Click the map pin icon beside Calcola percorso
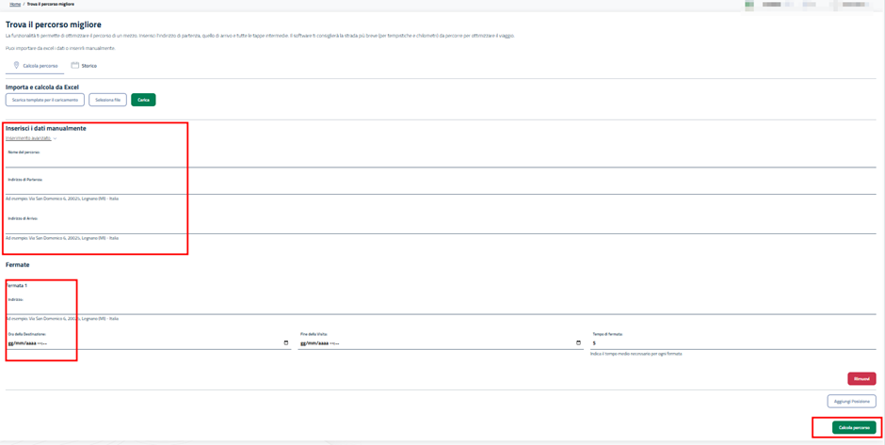Image resolution: width=885 pixels, height=445 pixels. tap(16, 66)
